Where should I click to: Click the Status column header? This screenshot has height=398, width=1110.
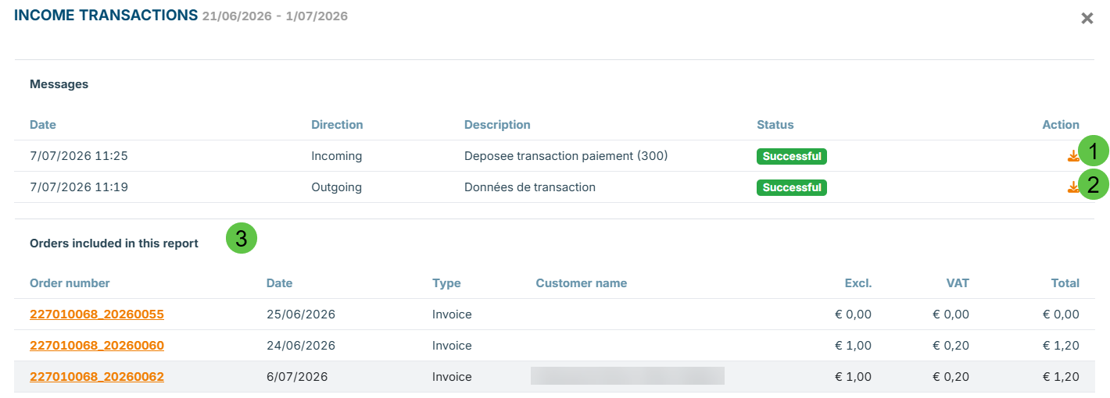coord(775,125)
